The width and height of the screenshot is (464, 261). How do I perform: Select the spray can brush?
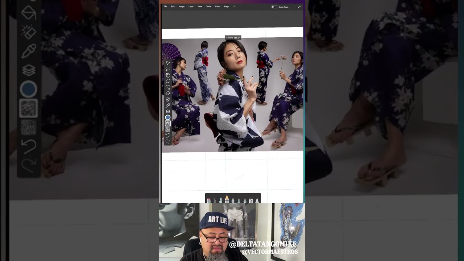[x=251, y=200]
